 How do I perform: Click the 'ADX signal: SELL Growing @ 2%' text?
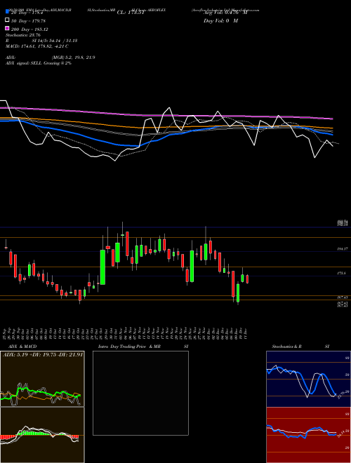pyautogui.click(x=39, y=63)
